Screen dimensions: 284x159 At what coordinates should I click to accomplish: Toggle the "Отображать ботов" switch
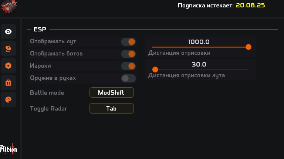pos(128,54)
